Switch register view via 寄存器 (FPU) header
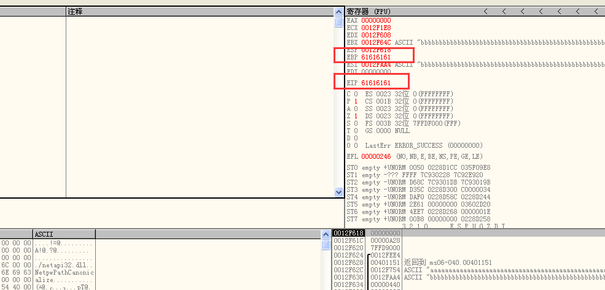Viewport: 605px width, 290px height. coord(369,12)
